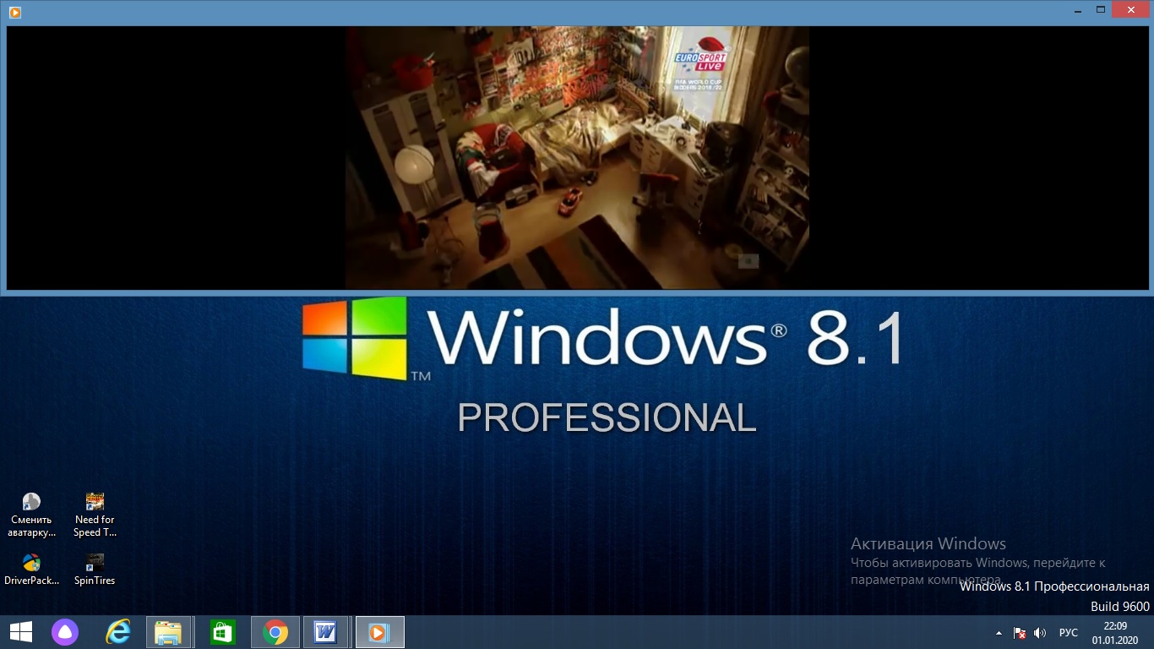Open the SpinTires desktop shortcut

pos(95,570)
